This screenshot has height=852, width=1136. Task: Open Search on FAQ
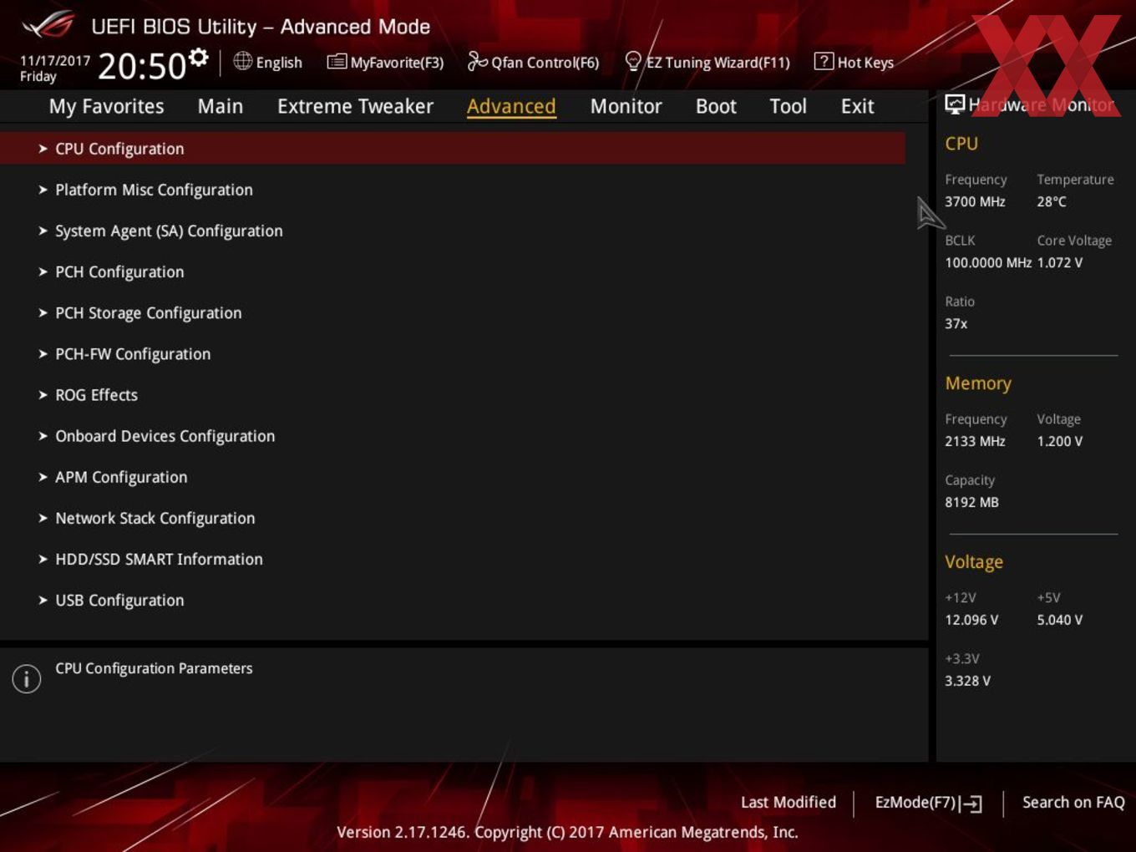click(x=1073, y=802)
